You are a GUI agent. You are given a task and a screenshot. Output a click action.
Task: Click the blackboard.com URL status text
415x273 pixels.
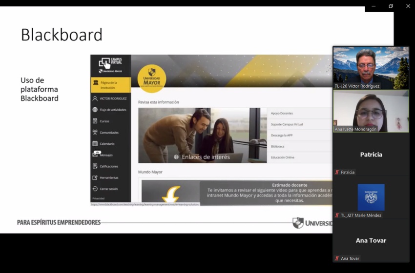click(145, 204)
